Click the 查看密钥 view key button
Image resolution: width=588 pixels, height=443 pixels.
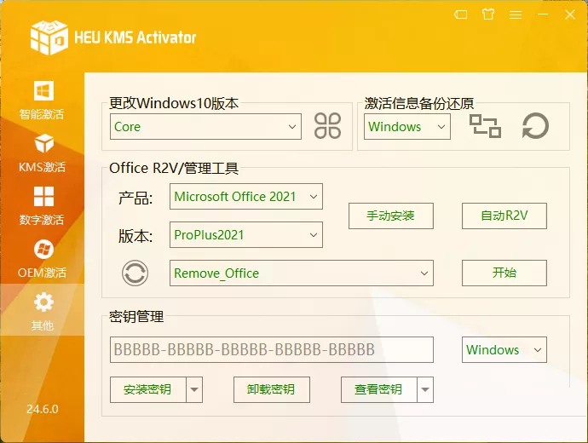tap(378, 390)
